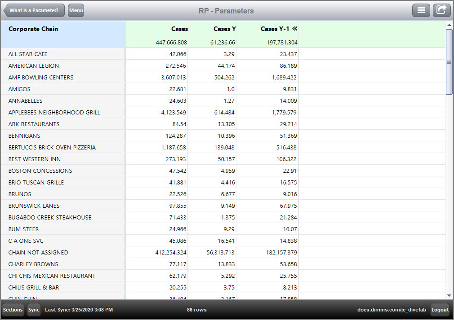Click the vertical scrollbar thumb
454x320 pixels.
[x=450, y=61]
